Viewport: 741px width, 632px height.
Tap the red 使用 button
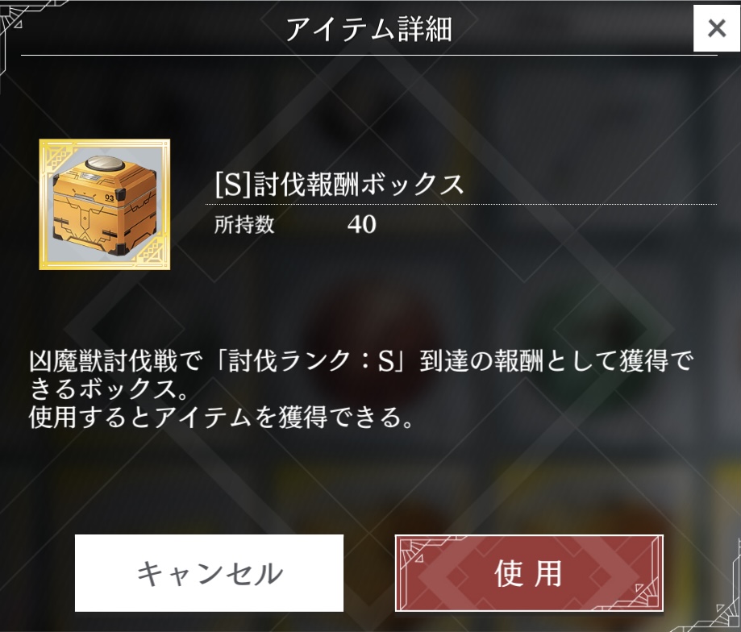coord(529,573)
